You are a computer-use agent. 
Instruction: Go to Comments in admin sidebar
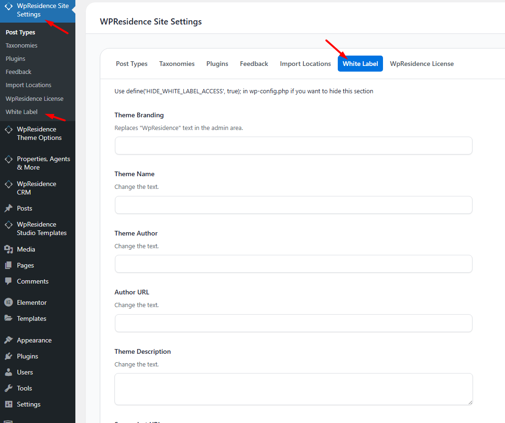click(38, 281)
